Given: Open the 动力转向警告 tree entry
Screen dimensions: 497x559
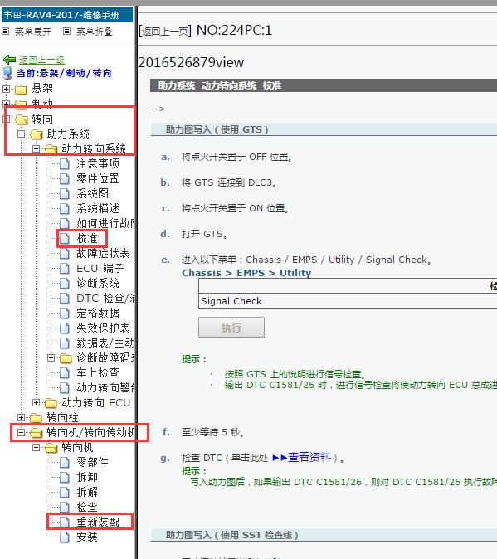Looking at the screenshot, I should tap(106, 388).
